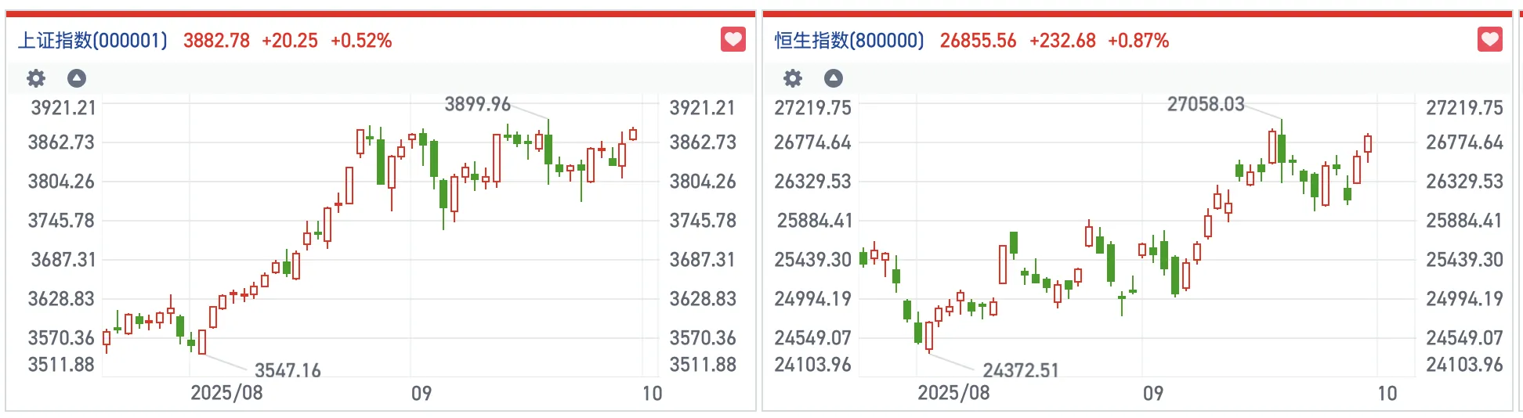Click the +0.52% change value
Viewport: 1523px width, 418px height.
[x=361, y=41]
